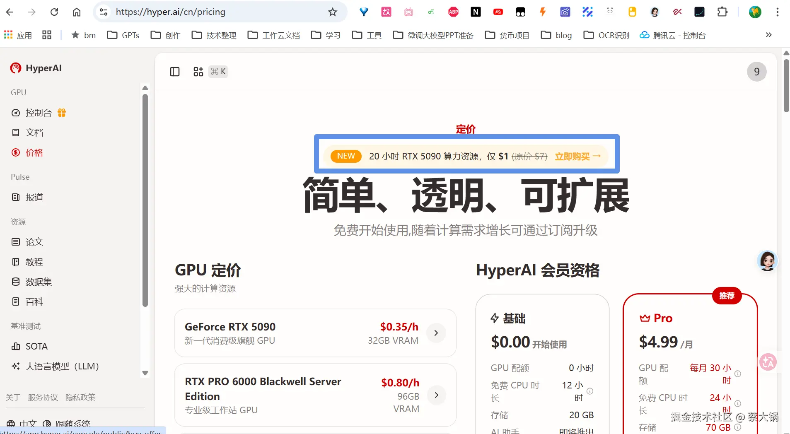
Task: Expand the GeForce RTX 5090 card chevron
Action: (x=436, y=333)
